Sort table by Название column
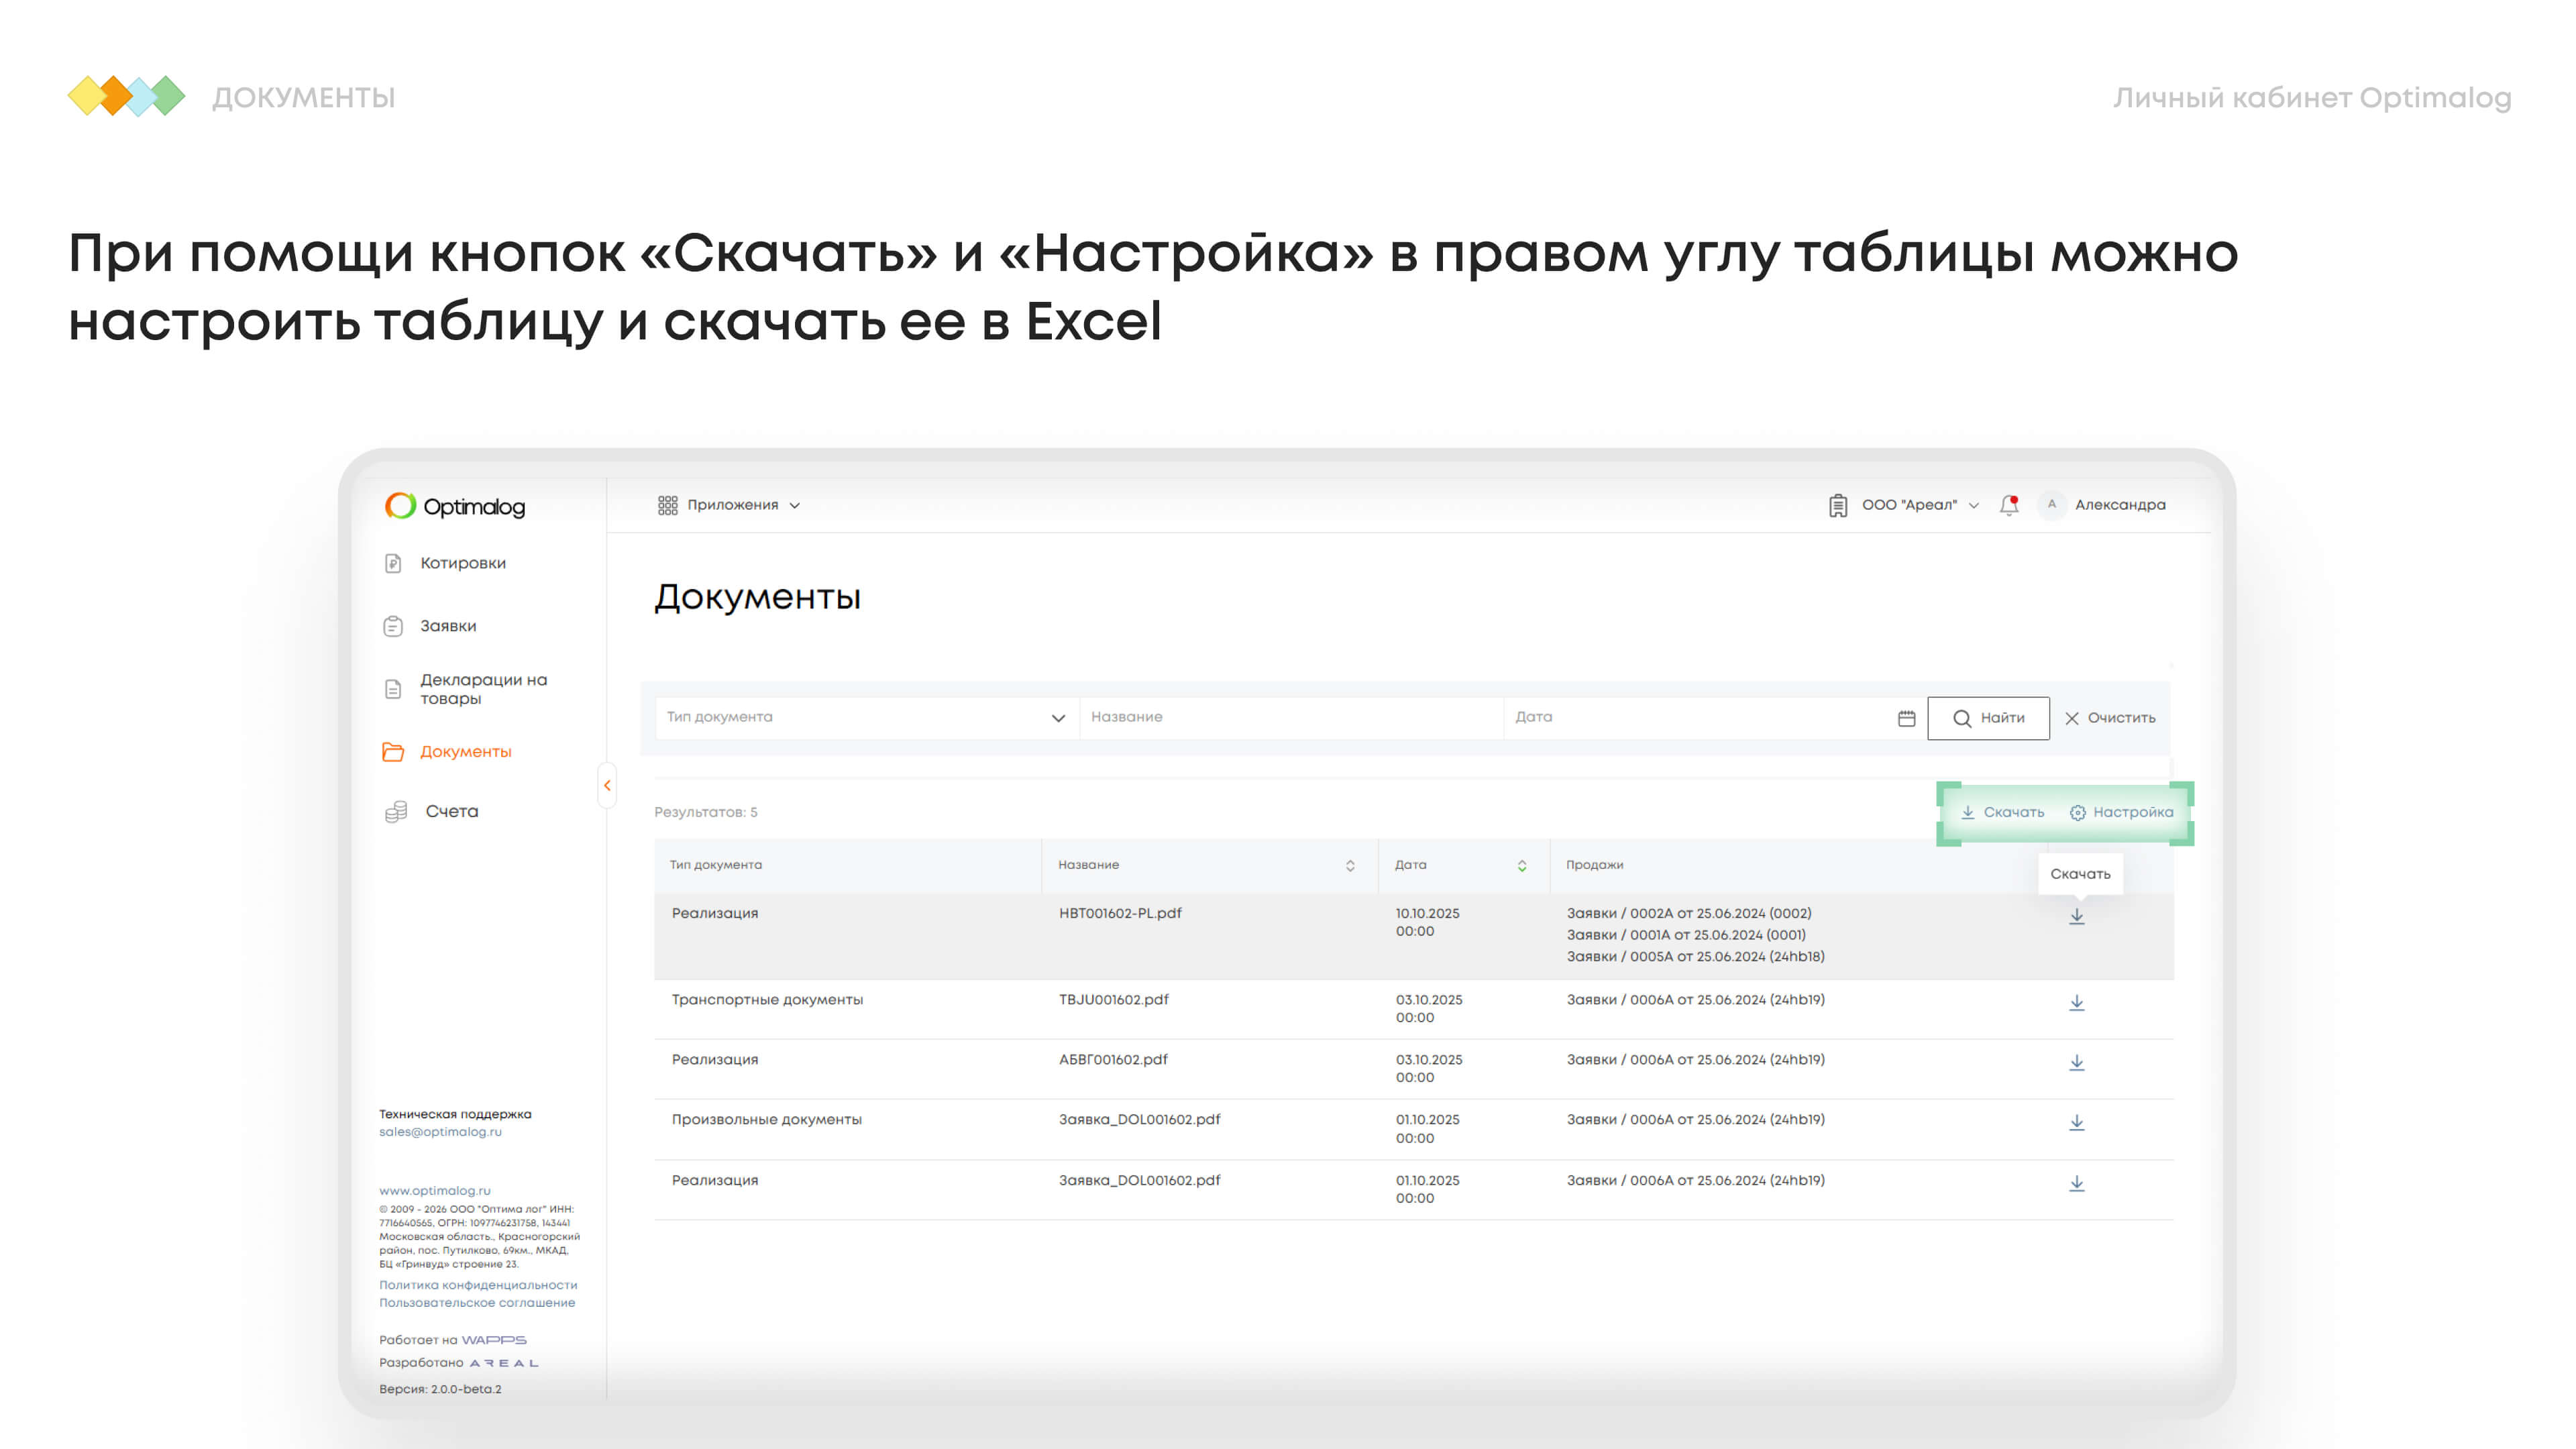 click(1349, 865)
